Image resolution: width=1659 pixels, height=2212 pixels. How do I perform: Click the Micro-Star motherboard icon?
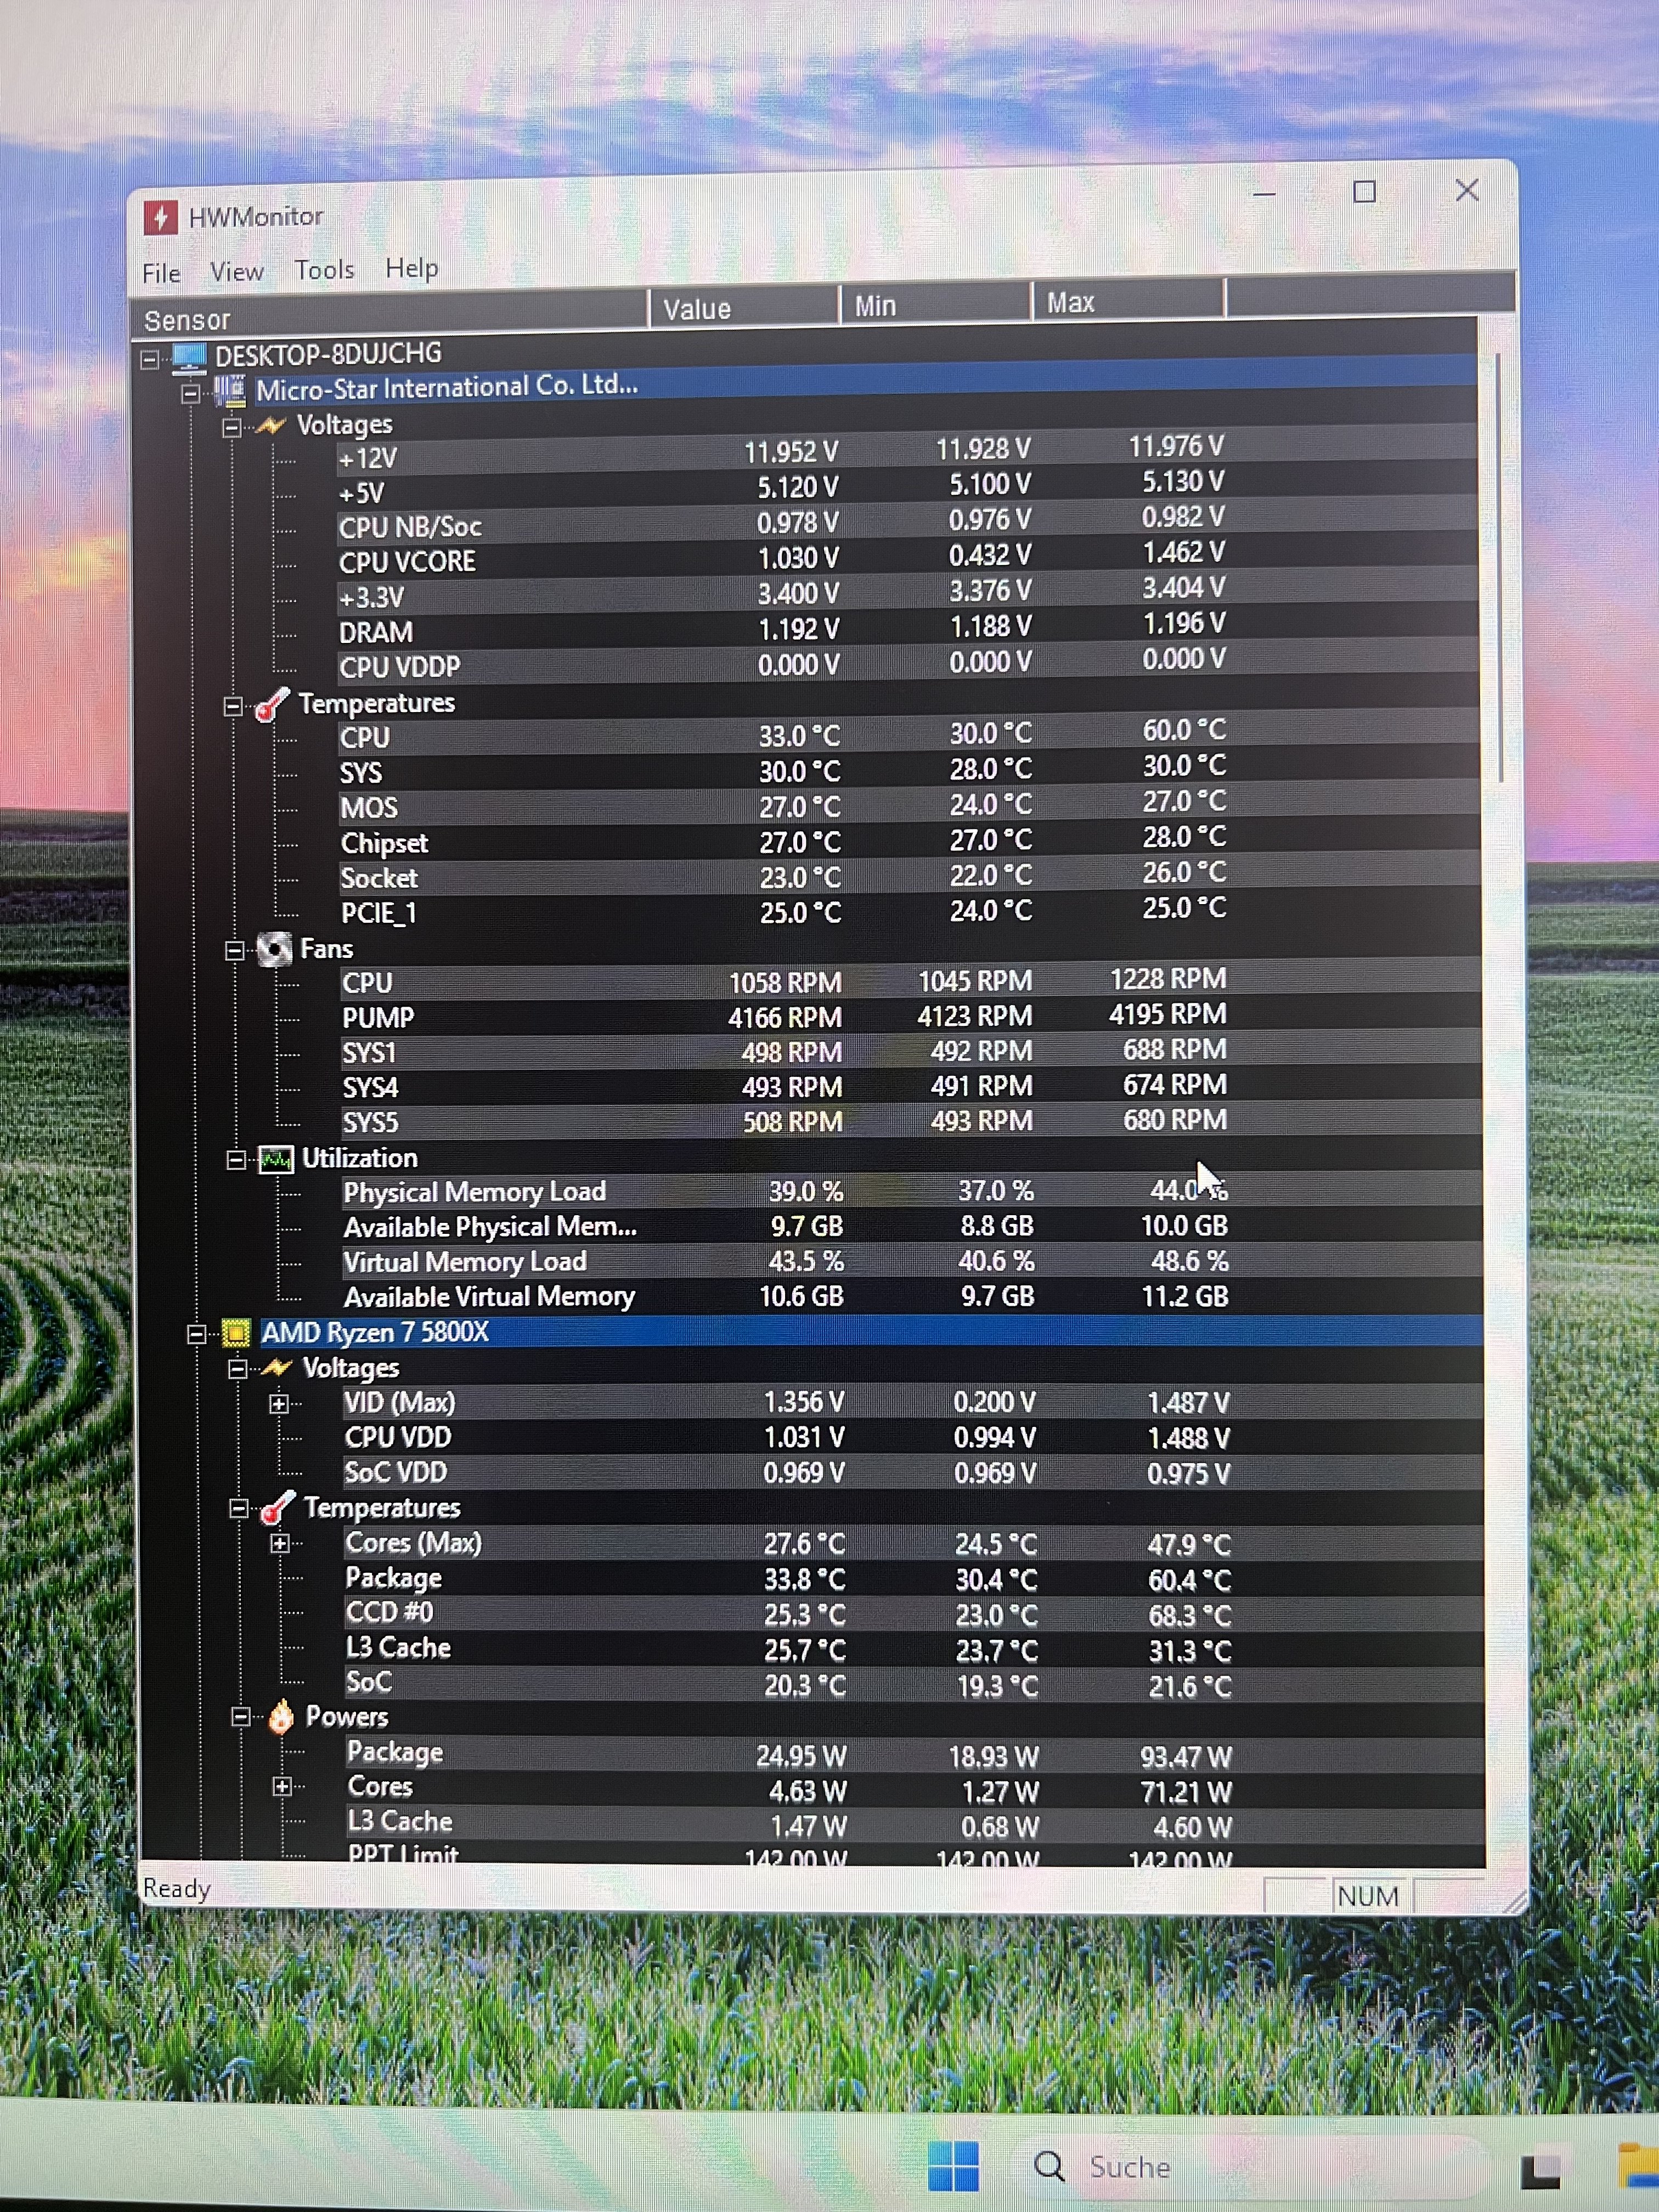point(231,390)
